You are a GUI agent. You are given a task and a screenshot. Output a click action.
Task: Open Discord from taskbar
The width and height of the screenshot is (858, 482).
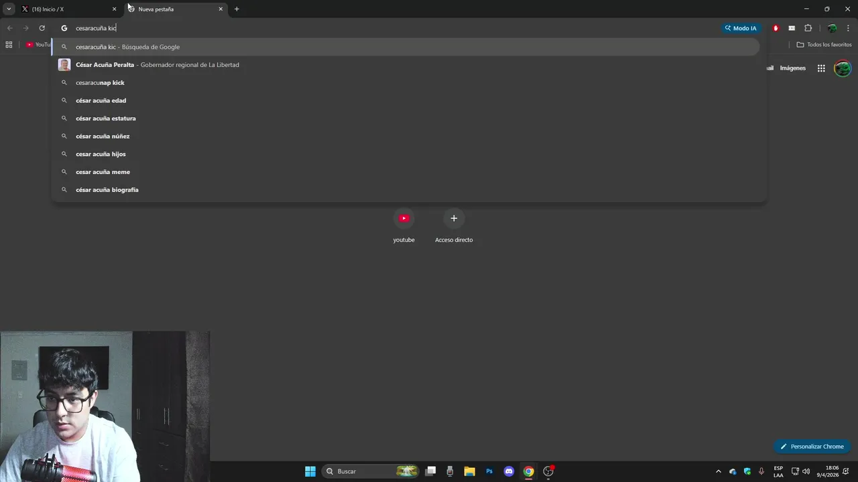509,471
